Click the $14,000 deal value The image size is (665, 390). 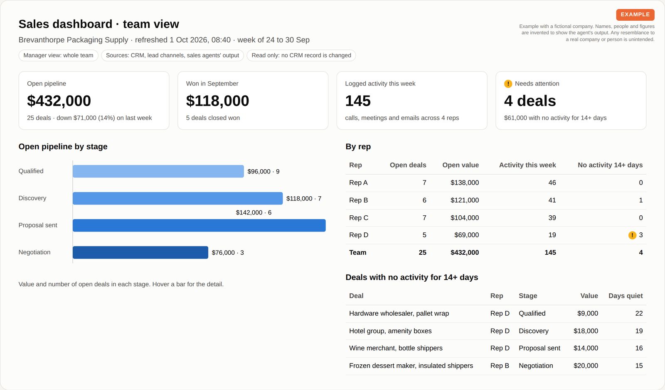click(x=586, y=348)
